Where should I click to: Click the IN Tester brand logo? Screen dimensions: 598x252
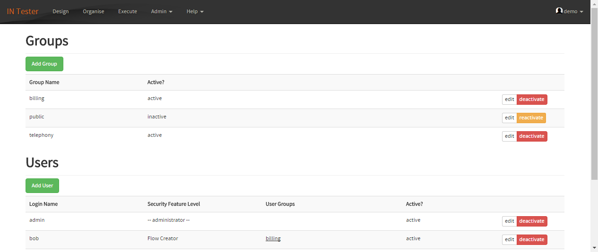coord(23,11)
